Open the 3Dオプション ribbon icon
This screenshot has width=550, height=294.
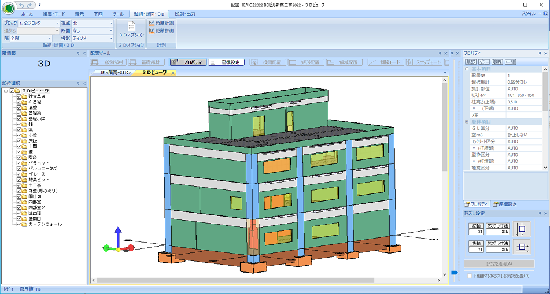(131, 29)
